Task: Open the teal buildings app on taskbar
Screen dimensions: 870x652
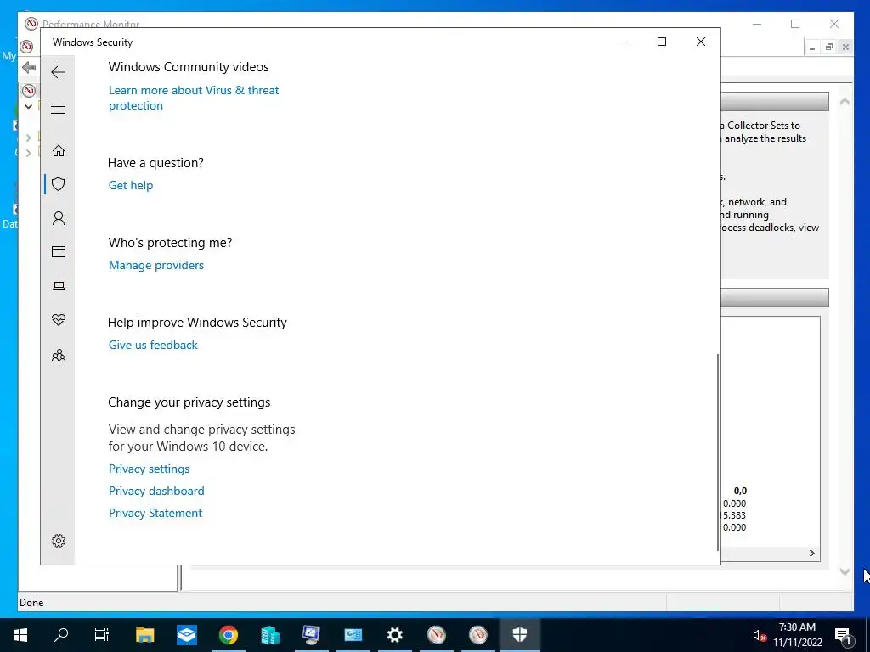Action: tap(269, 635)
